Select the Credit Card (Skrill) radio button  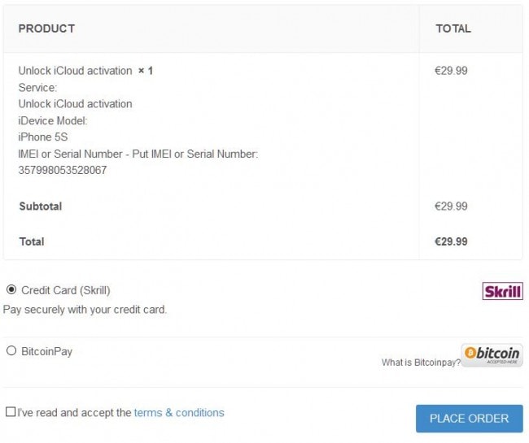pos(11,289)
